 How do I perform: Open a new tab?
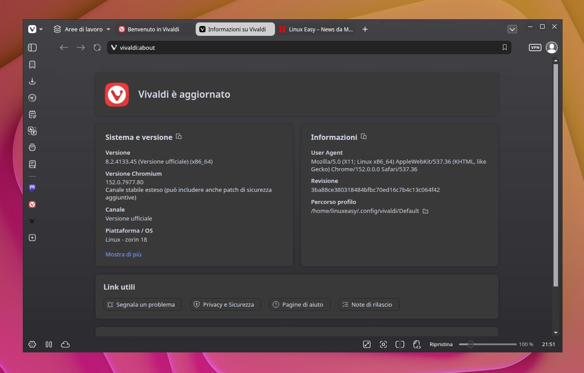click(x=365, y=29)
